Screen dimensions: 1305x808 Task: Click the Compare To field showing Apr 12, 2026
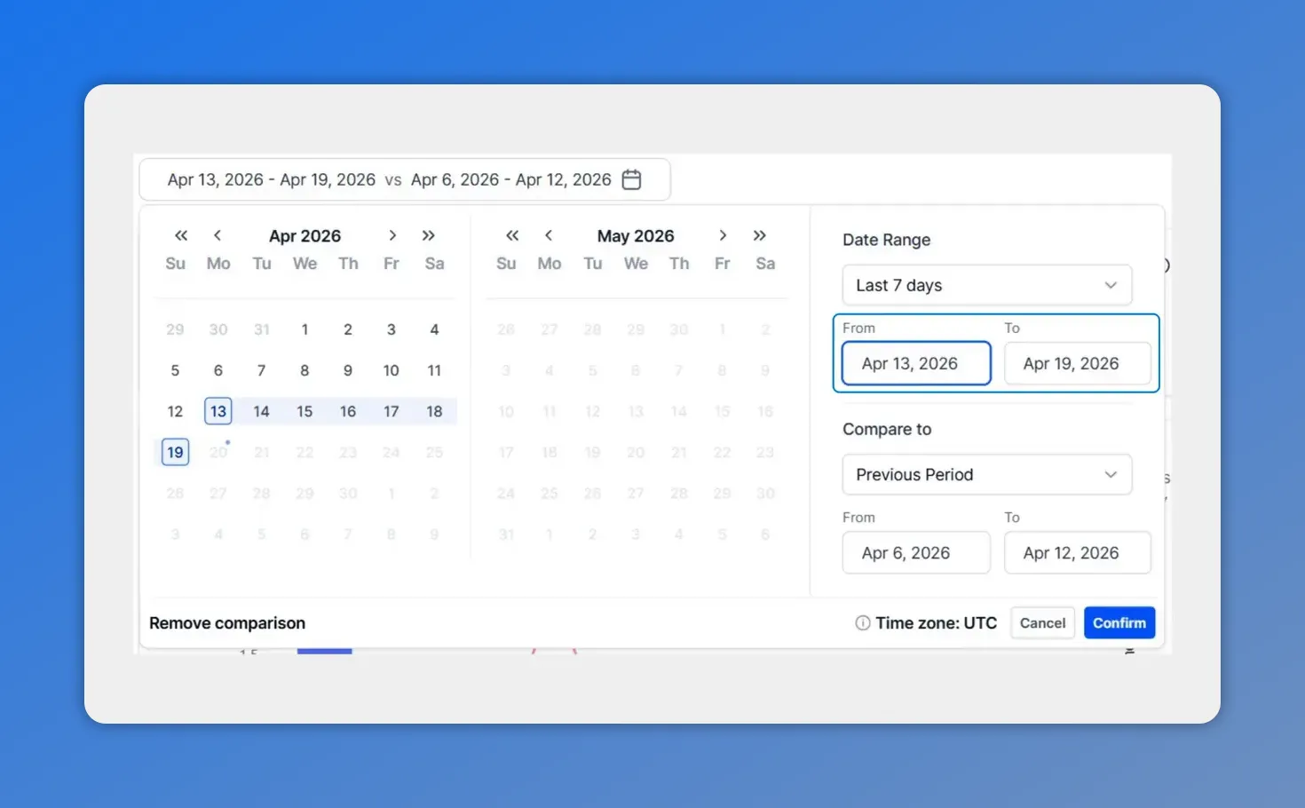click(1077, 552)
